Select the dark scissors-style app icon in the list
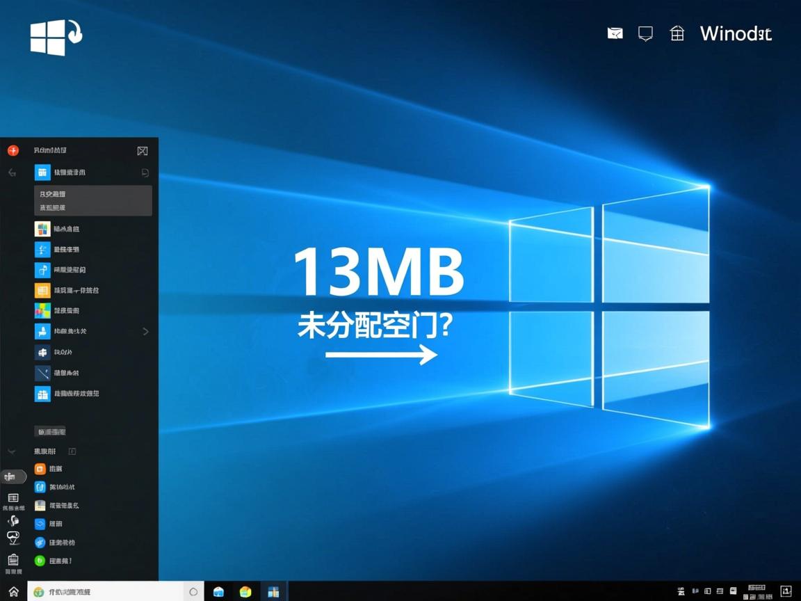 43,374
